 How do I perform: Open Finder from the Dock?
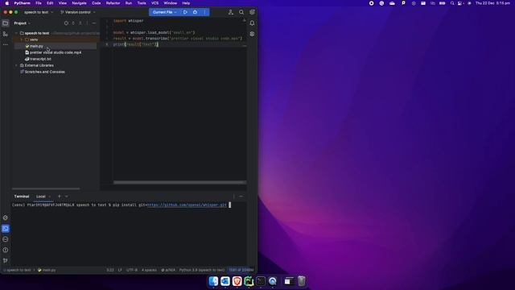pos(213,281)
